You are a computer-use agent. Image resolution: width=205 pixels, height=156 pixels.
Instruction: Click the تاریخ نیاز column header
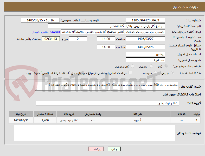pyautogui.click(x=21, y=114)
